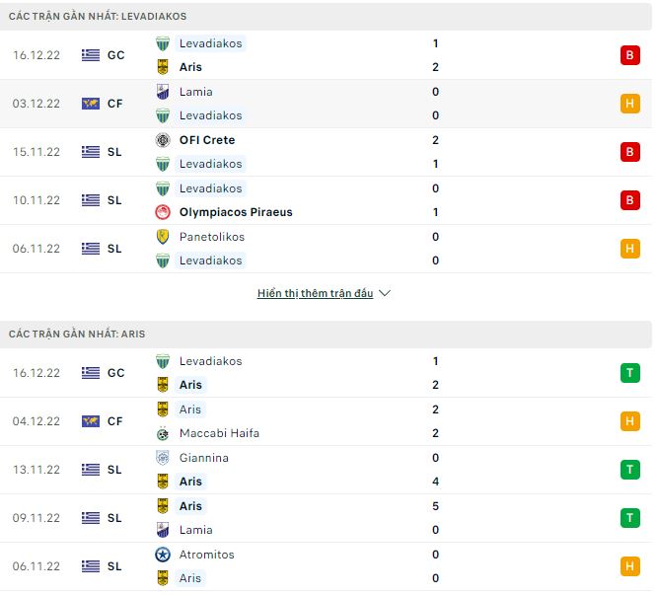This screenshot has width=658, height=595.
Task: Open the Olympiacos Piraeus team name link
Action: tap(236, 212)
